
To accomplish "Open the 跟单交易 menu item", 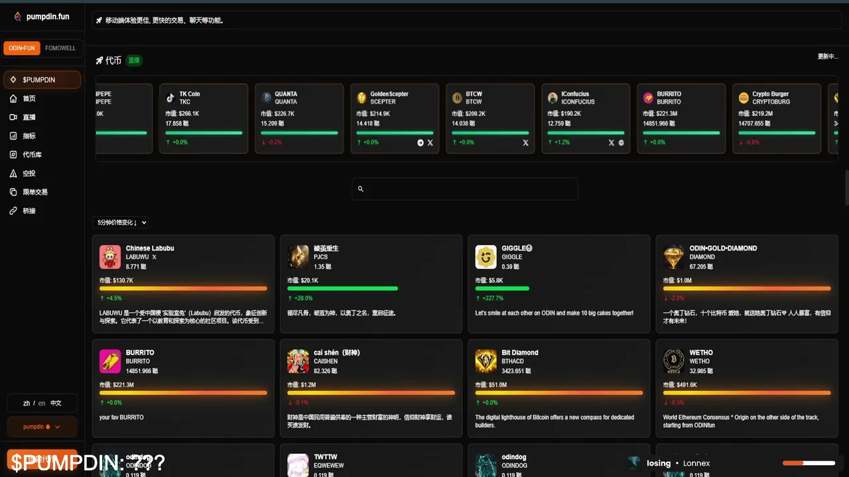I will click(42, 191).
